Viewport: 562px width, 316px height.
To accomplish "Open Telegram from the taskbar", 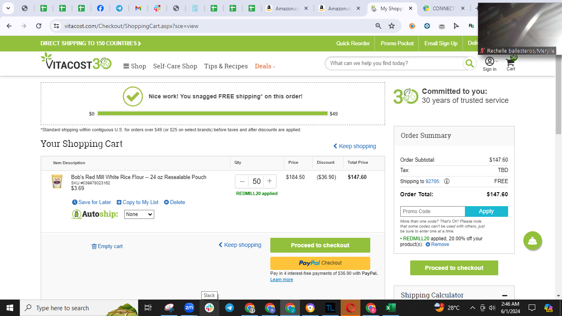I will [x=230, y=308].
